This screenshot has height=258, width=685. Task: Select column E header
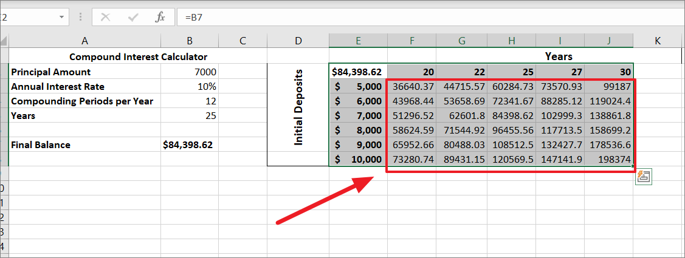pos(358,41)
